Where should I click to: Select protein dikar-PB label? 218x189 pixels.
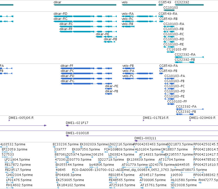[111, 92]
